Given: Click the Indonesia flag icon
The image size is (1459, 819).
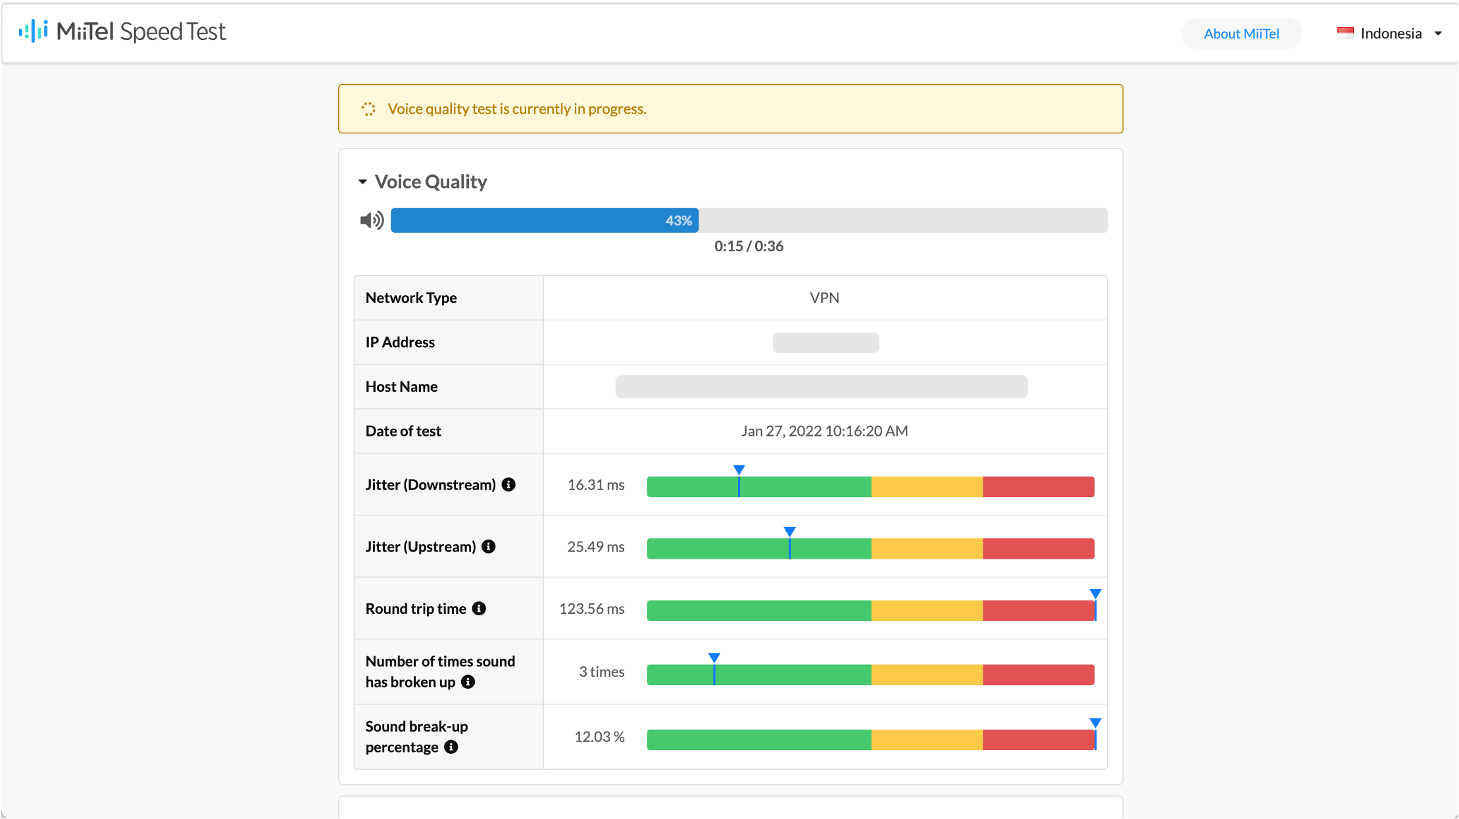Looking at the screenshot, I should pyautogui.click(x=1345, y=33).
